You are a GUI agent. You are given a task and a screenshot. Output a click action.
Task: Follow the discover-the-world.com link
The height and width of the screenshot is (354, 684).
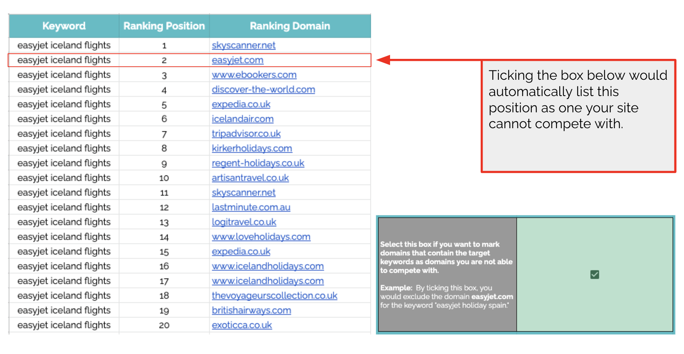point(263,90)
